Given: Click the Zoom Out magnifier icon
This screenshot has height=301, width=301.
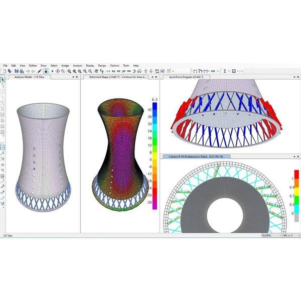Looking at the screenshot, I should point(90,71).
